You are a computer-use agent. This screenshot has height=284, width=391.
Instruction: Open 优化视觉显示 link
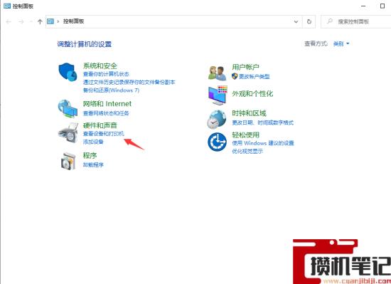(247, 151)
